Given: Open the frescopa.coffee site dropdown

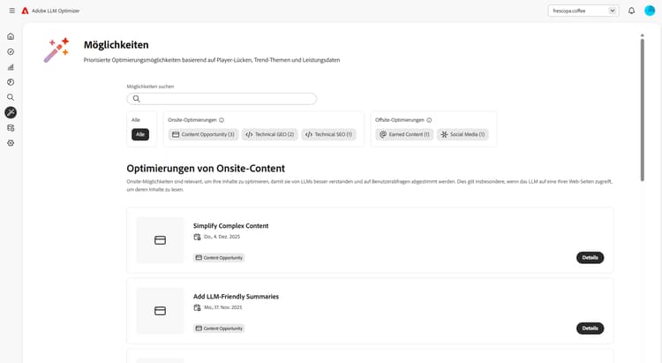Looking at the screenshot, I should (583, 11).
